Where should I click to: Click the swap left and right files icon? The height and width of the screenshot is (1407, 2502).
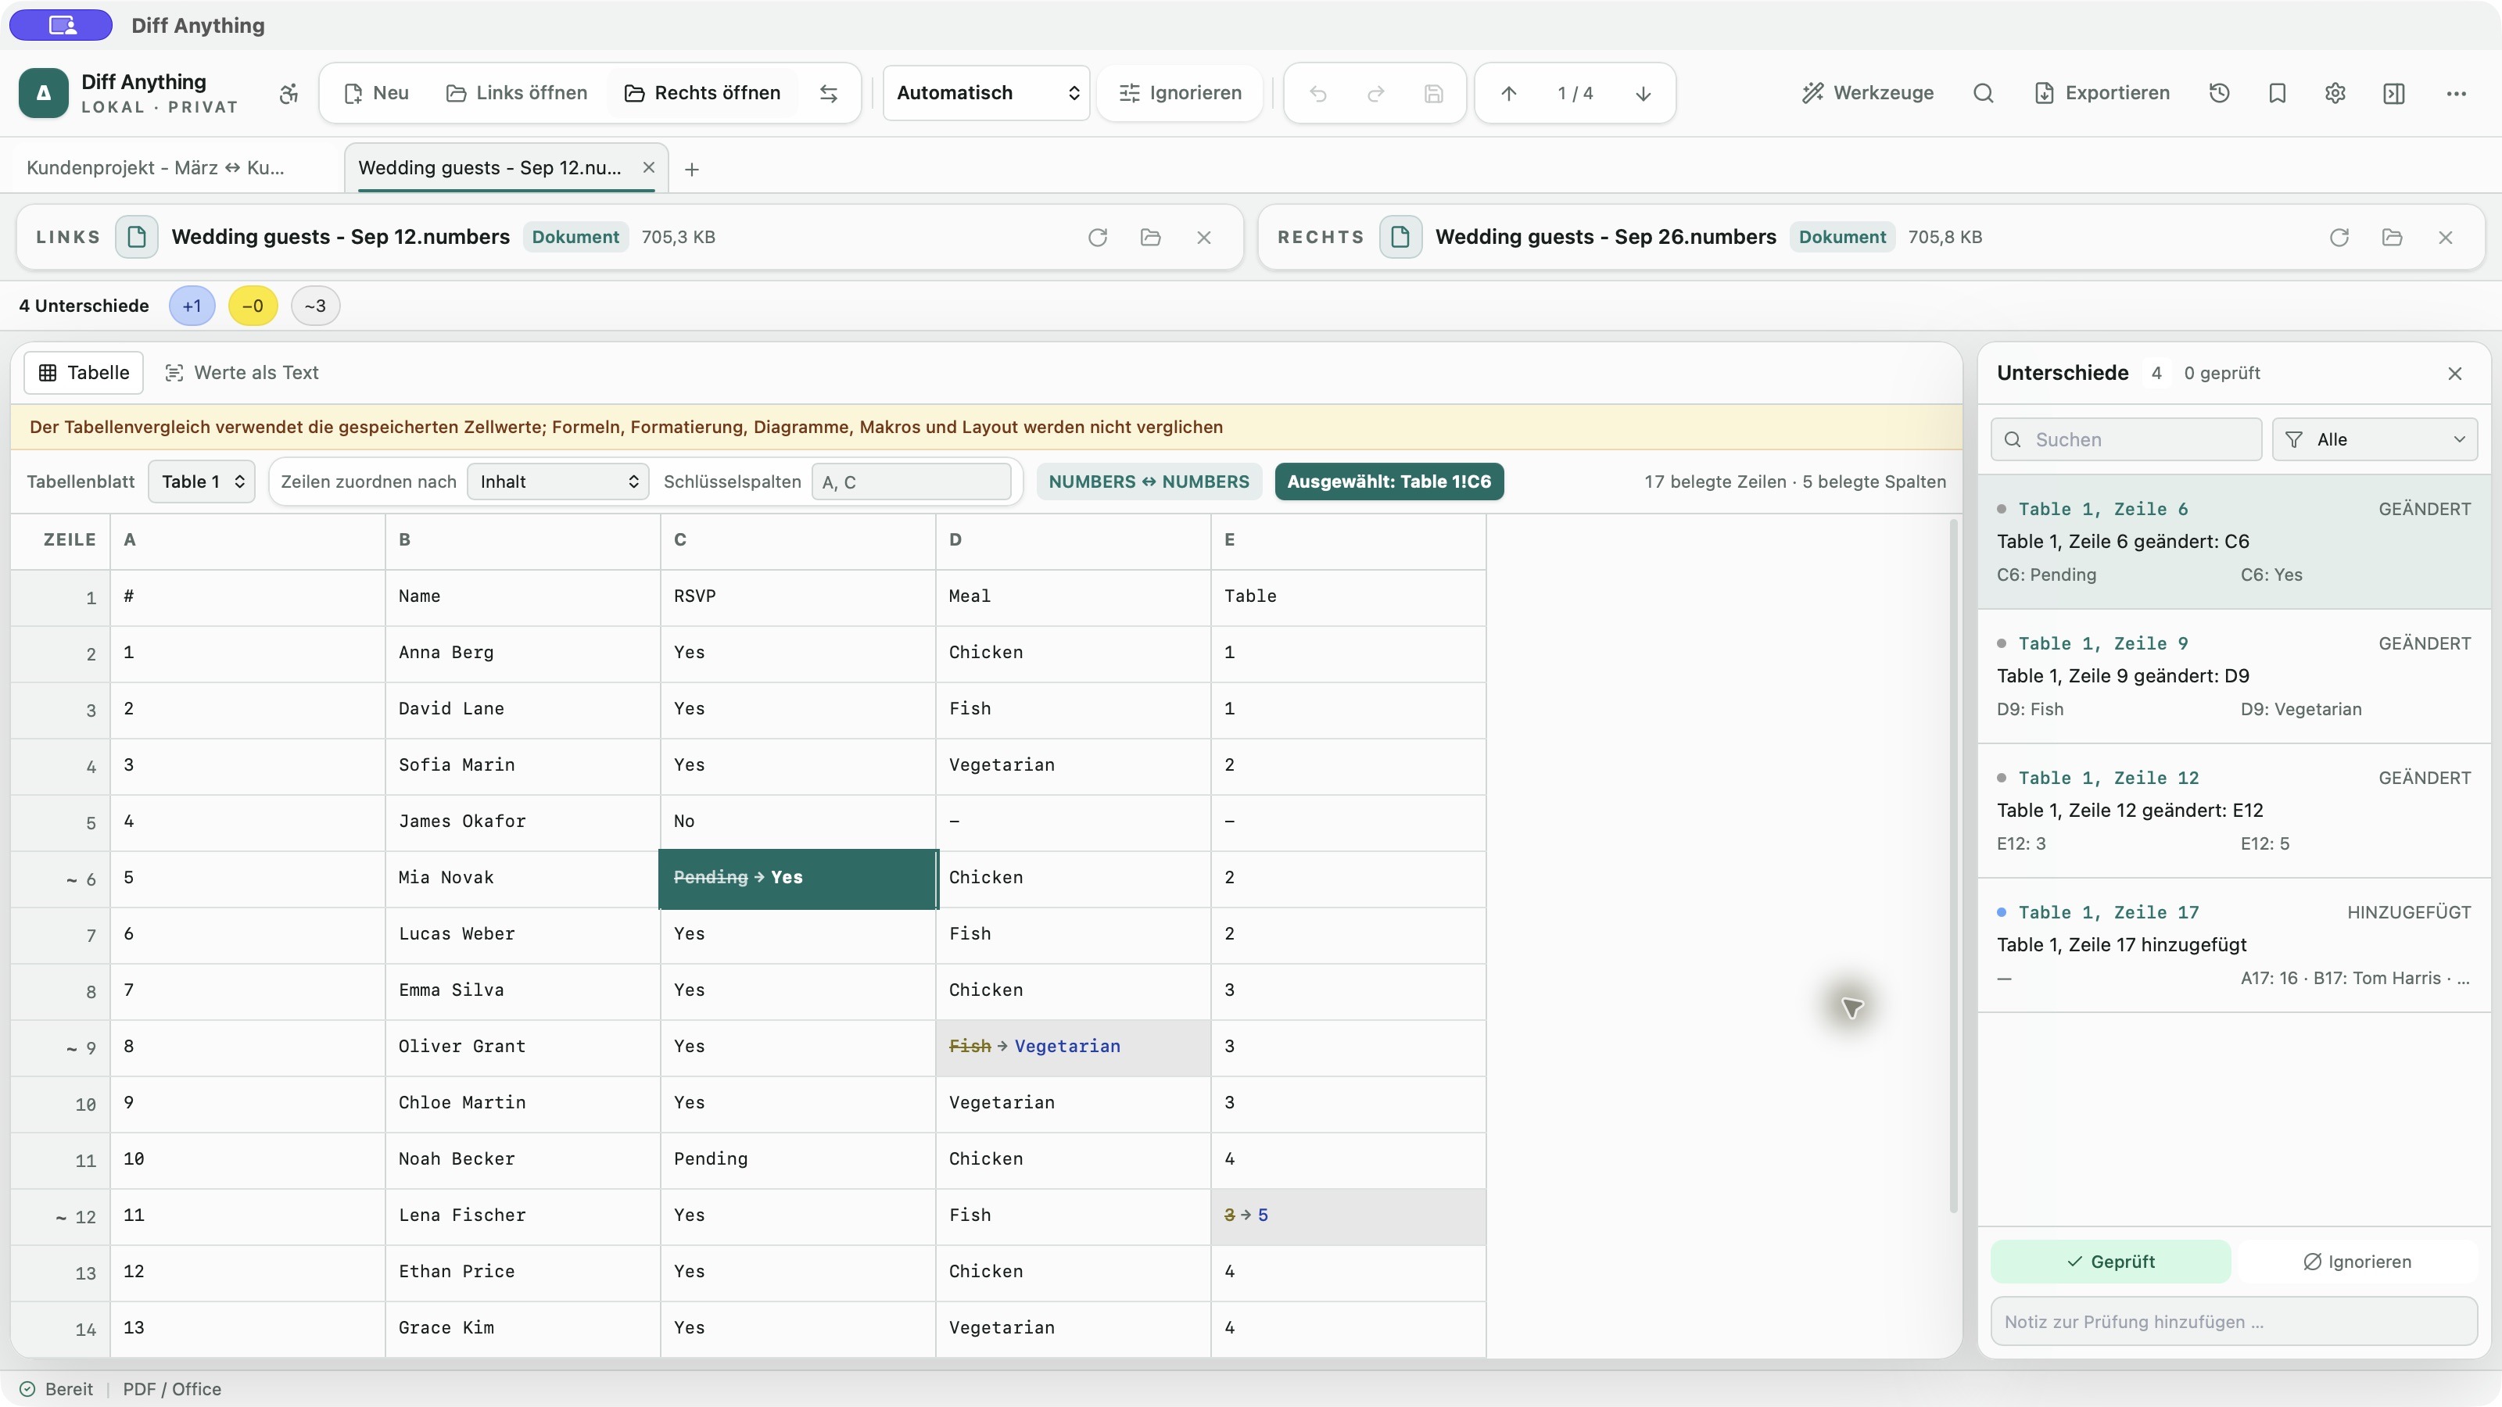829,93
